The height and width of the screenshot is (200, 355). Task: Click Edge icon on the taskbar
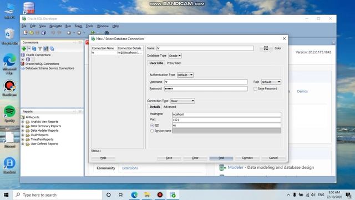tap(134, 195)
